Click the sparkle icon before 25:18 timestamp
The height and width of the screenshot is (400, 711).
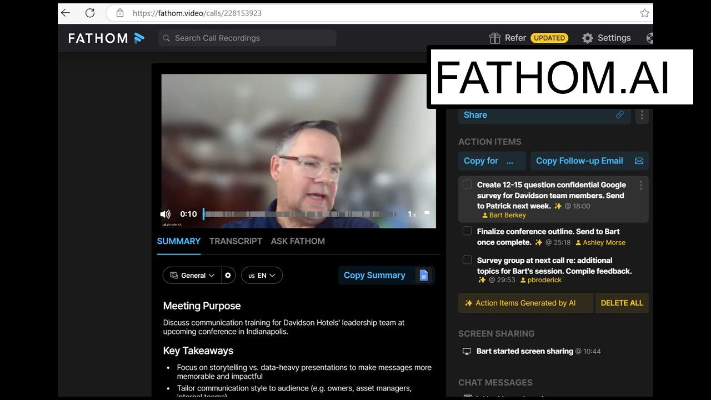[x=538, y=242]
